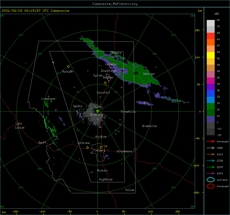Click the Sundre city label
The image size is (230, 215).
point(77,106)
